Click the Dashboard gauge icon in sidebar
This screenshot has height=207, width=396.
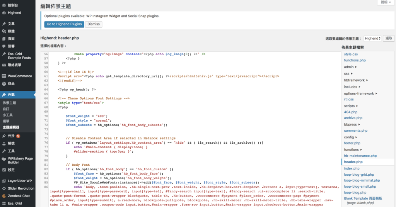point(4,5)
